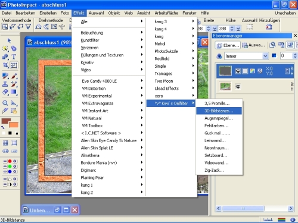Restore the minimized Unben... window
The height and width of the screenshot is (223, 298).
(x=57, y=210)
